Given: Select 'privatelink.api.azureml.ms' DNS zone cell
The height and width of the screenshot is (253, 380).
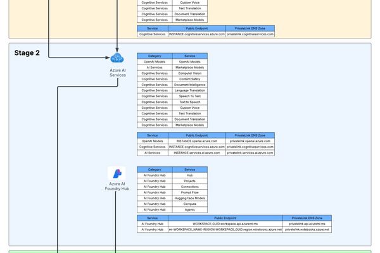Looking at the screenshot, I should coord(307,224).
